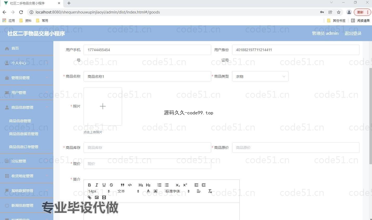Image resolution: width=372 pixels, height=220 pixels.
Task: Go back to the previous page
Action: click(4, 12)
